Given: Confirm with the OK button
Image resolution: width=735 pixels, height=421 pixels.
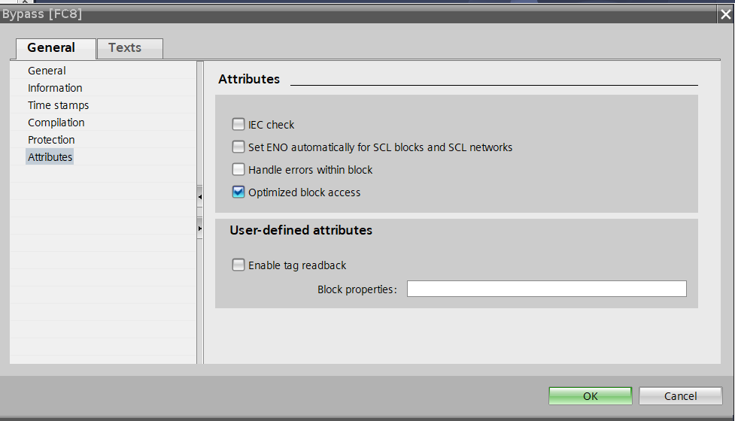Looking at the screenshot, I should pyautogui.click(x=590, y=395).
